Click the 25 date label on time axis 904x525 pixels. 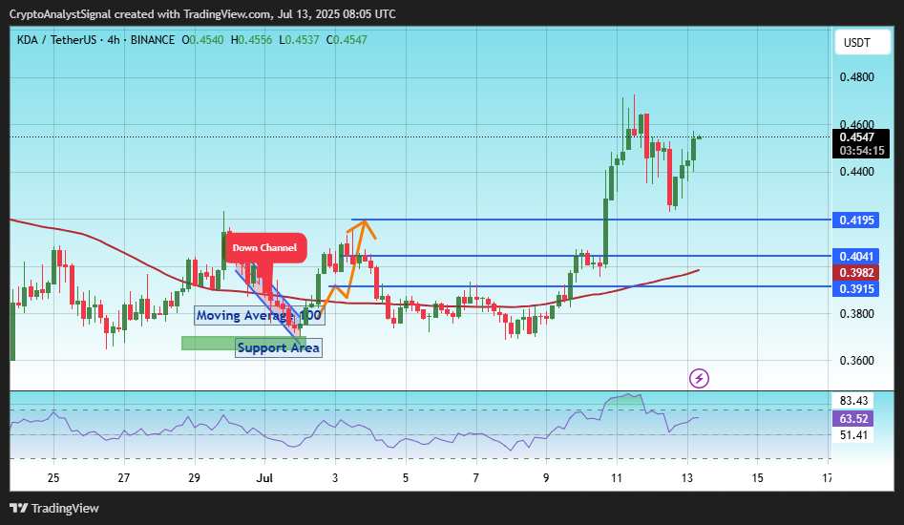[53, 477]
